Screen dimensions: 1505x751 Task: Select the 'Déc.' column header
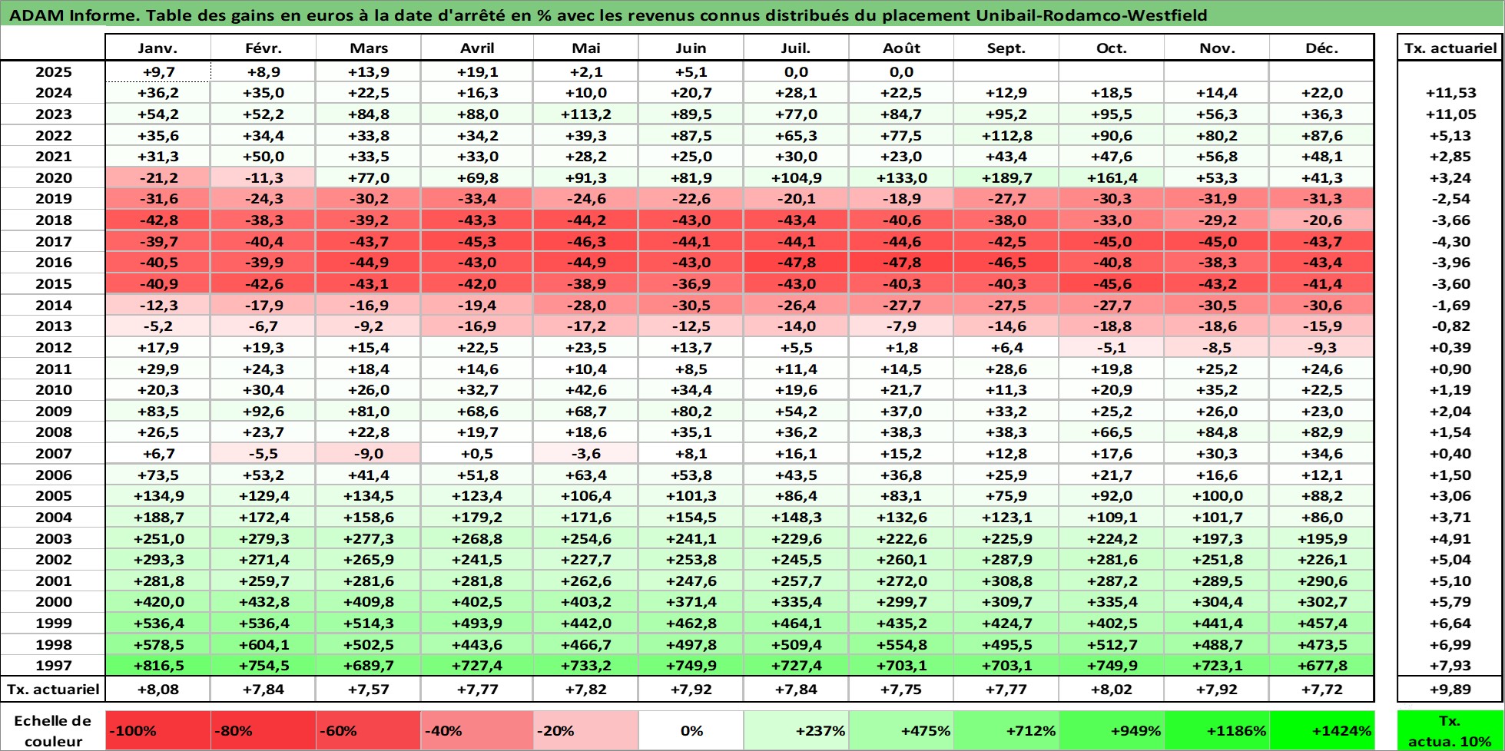click(x=1322, y=48)
